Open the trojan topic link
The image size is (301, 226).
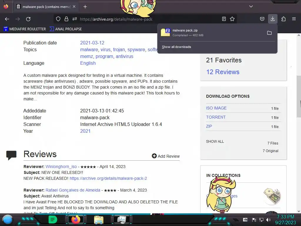[119, 49]
